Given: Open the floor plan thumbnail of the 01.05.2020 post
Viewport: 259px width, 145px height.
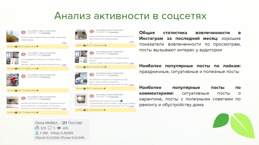Looking at the screenshot, I should tap(81, 34).
